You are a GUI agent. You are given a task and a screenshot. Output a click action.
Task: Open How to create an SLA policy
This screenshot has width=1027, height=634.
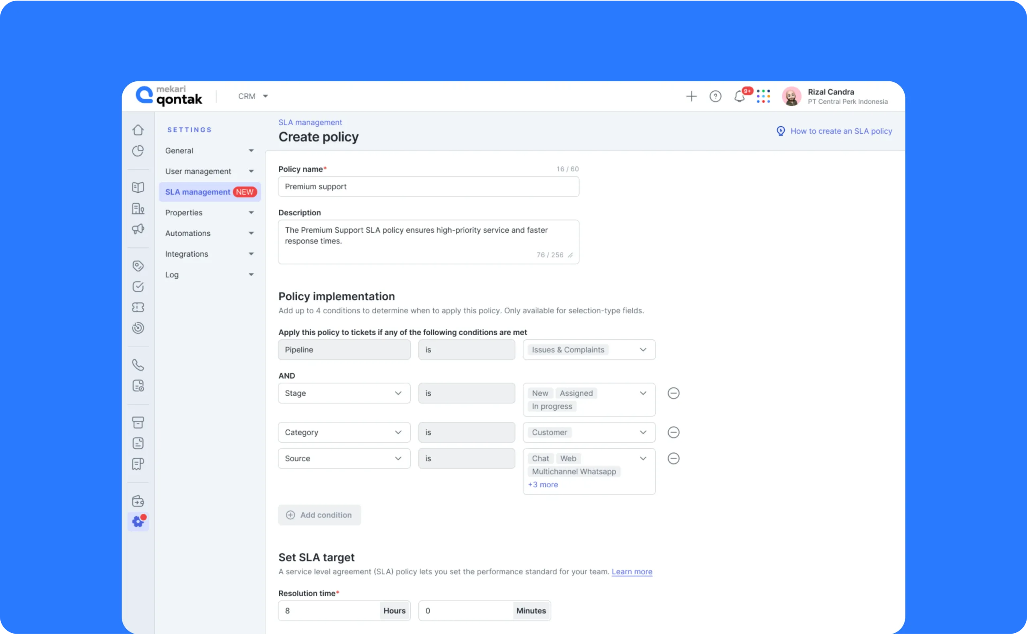(841, 131)
